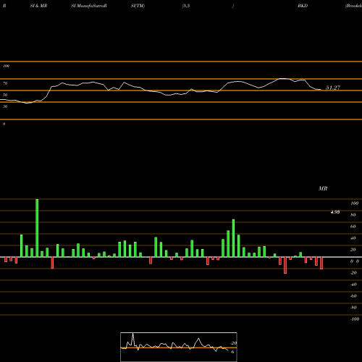Click the MR axis label -80
Viewport: 362px width, 362px height.
(x=353, y=308)
